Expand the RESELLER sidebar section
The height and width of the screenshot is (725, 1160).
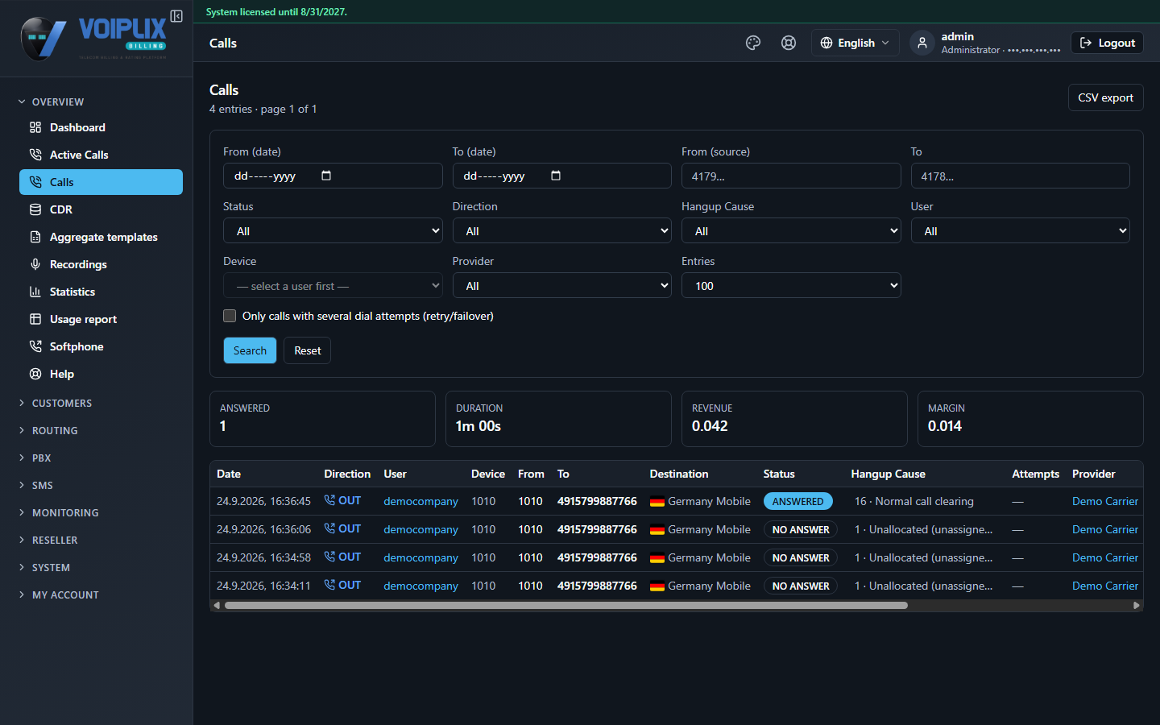(x=48, y=540)
